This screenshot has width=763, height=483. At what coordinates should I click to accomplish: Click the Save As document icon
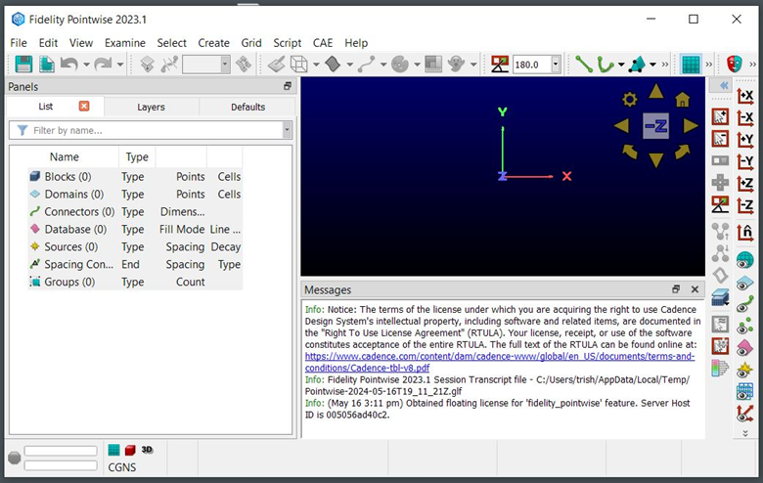(47, 65)
